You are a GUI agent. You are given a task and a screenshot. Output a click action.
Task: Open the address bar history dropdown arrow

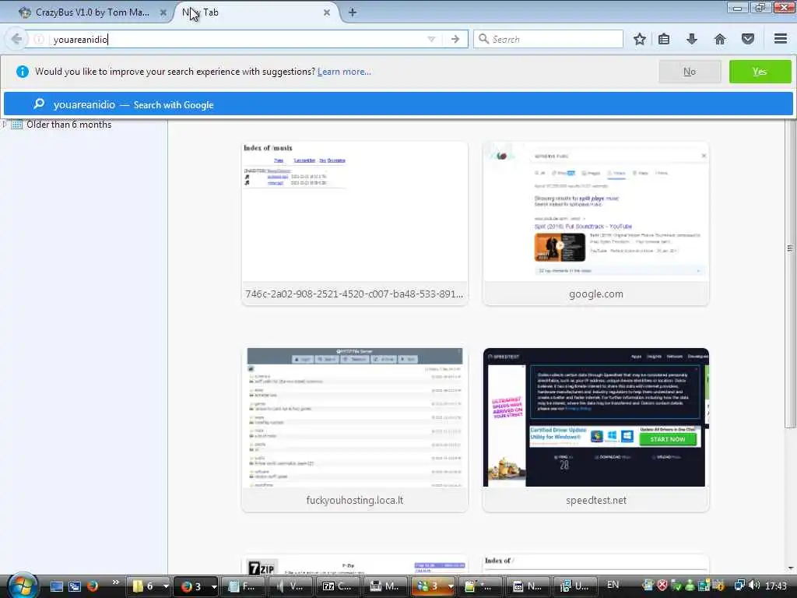pyautogui.click(x=431, y=39)
